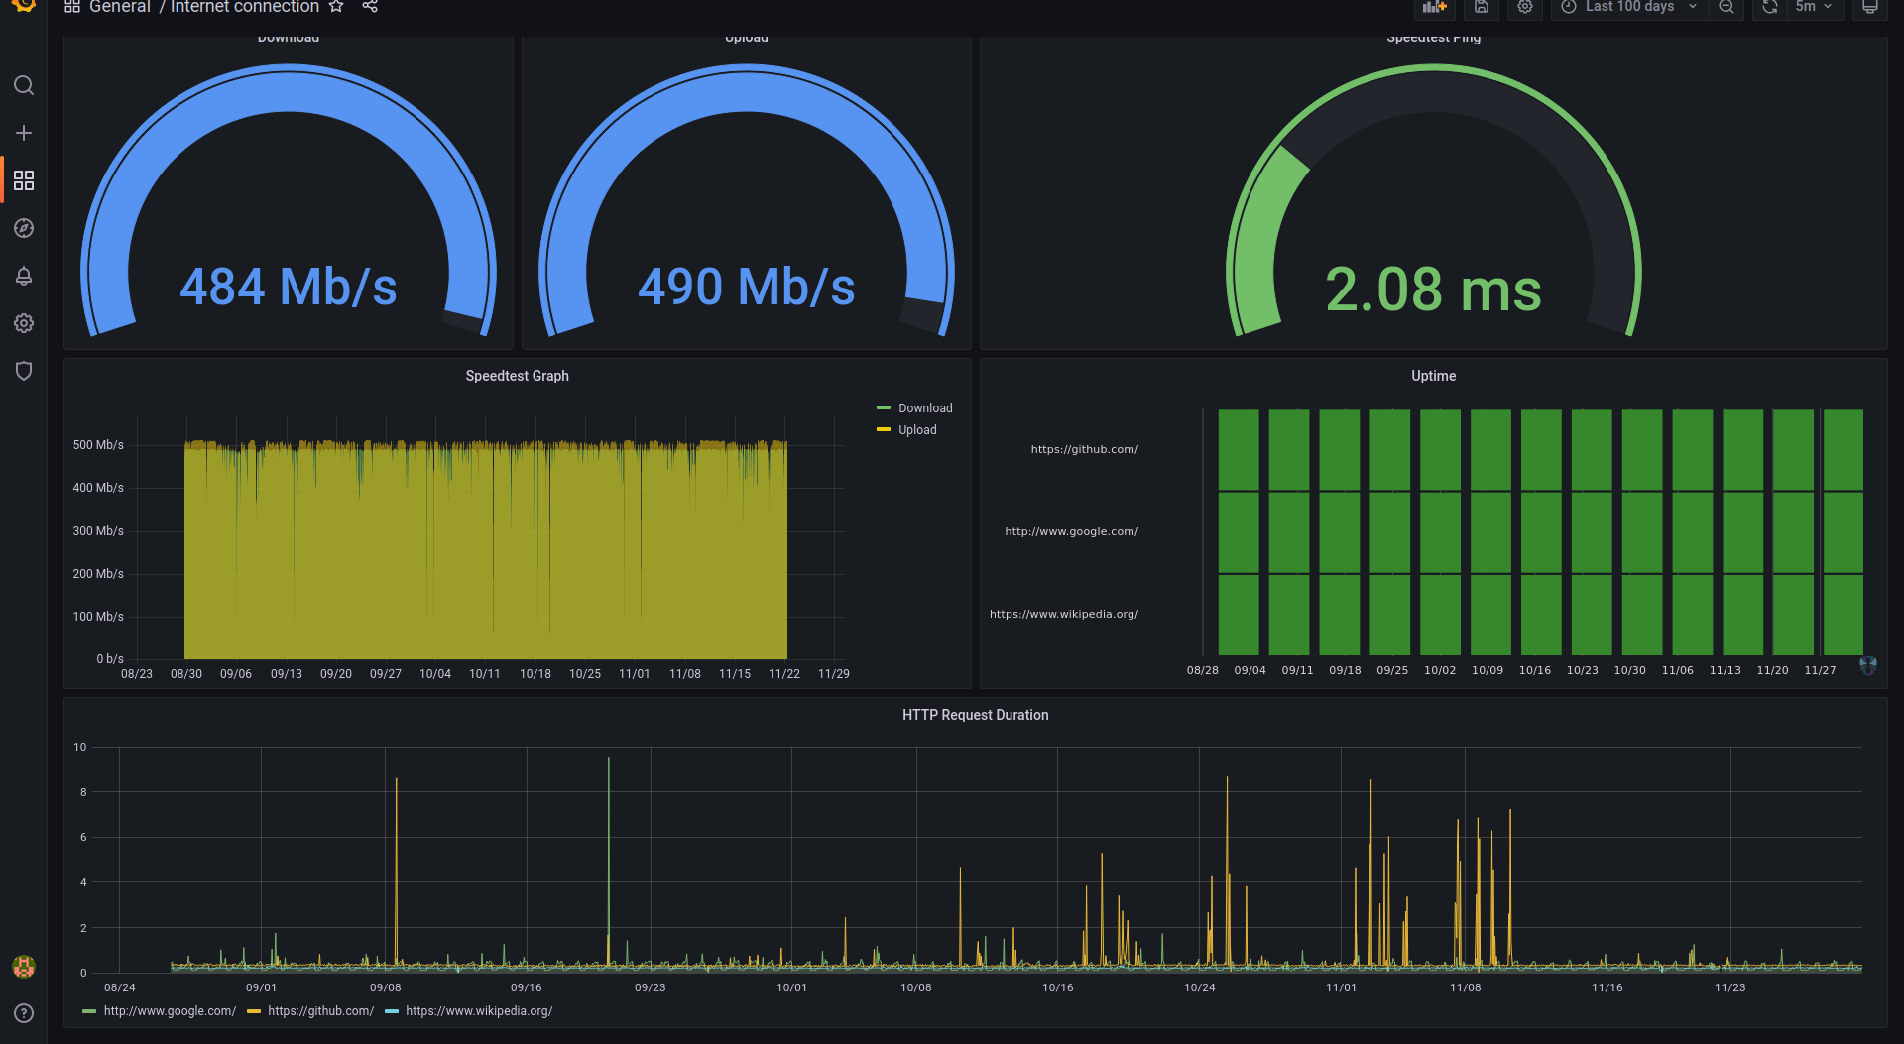Image resolution: width=1904 pixels, height=1044 pixels.
Task: Toggle https://www.wikipedia.org/ series in the bottom legend
Action: click(479, 1011)
